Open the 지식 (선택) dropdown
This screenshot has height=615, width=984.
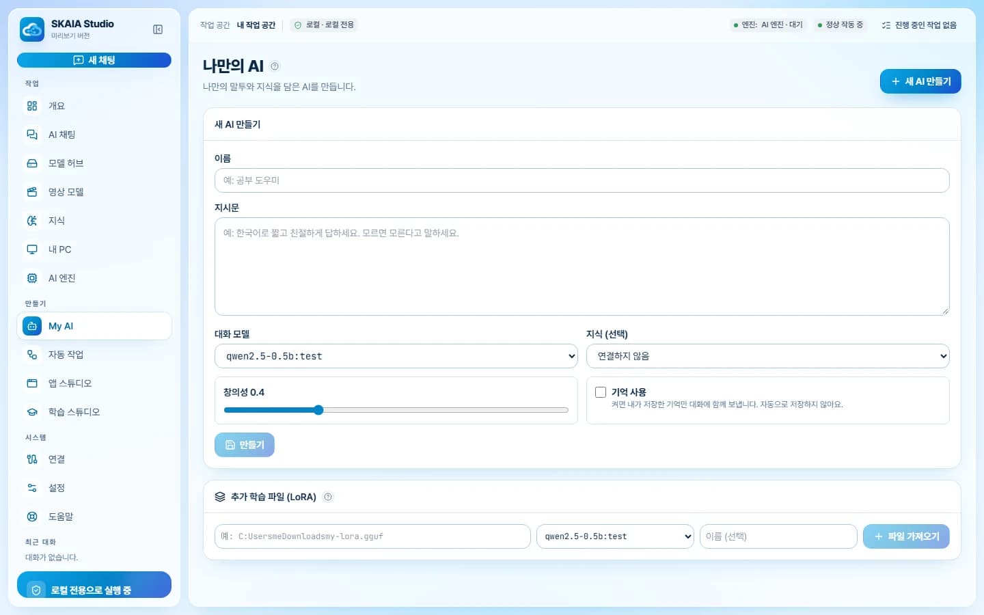click(768, 356)
